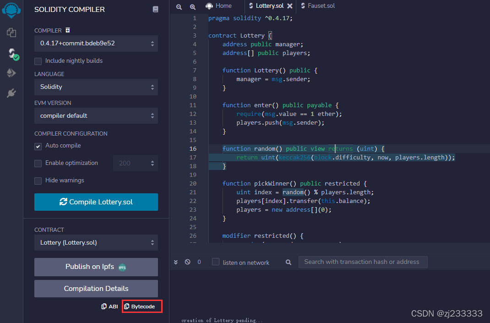490x323 pixels.
Task: Open the Solidity language dropdown
Action: pos(96,87)
